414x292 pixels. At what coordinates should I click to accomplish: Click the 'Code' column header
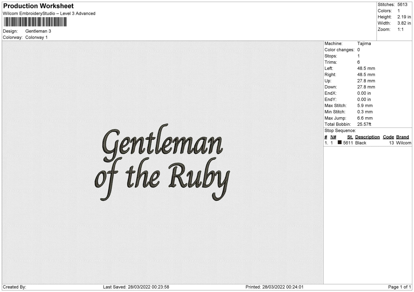point(388,137)
